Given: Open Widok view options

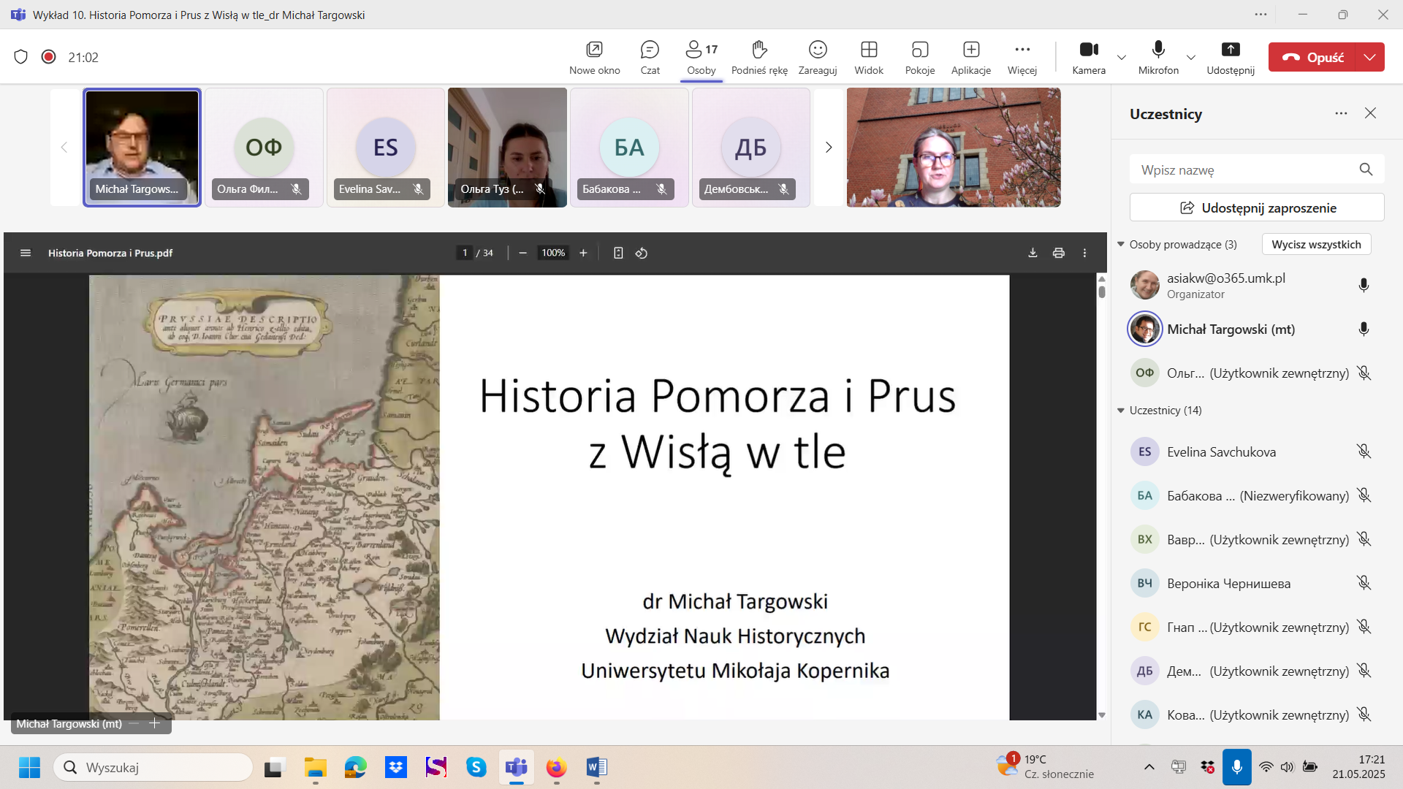Looking at the screenshot, I should tap(869, 58).
